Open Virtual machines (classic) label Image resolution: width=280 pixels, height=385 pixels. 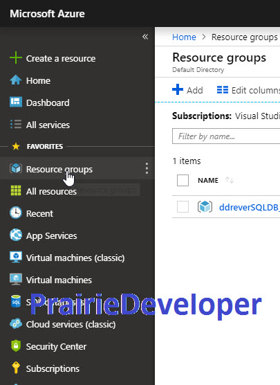[x=75, y=258]
